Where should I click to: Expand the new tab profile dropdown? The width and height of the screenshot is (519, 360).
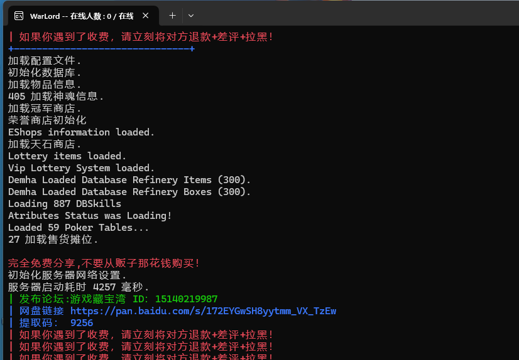click(191, 16)
